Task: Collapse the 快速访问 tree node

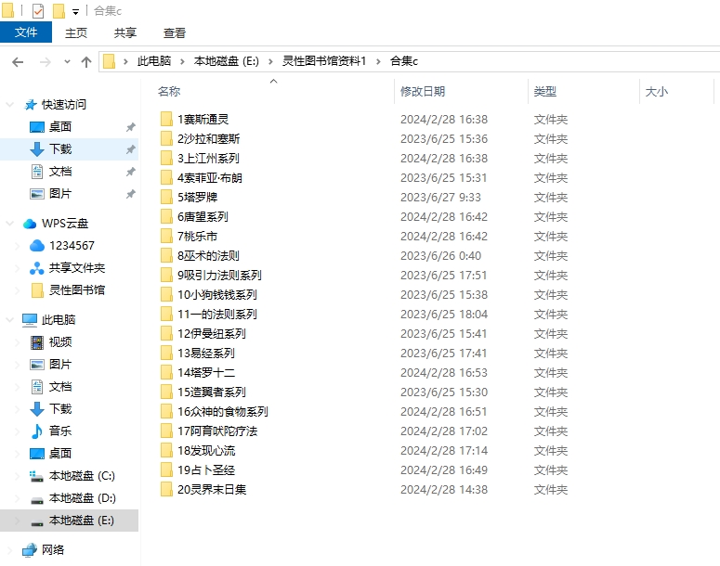Action: [x=9, y=105]
